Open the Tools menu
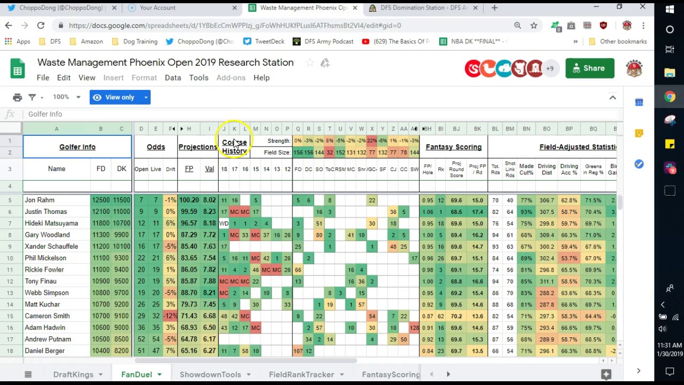 [x=199, y=78]
